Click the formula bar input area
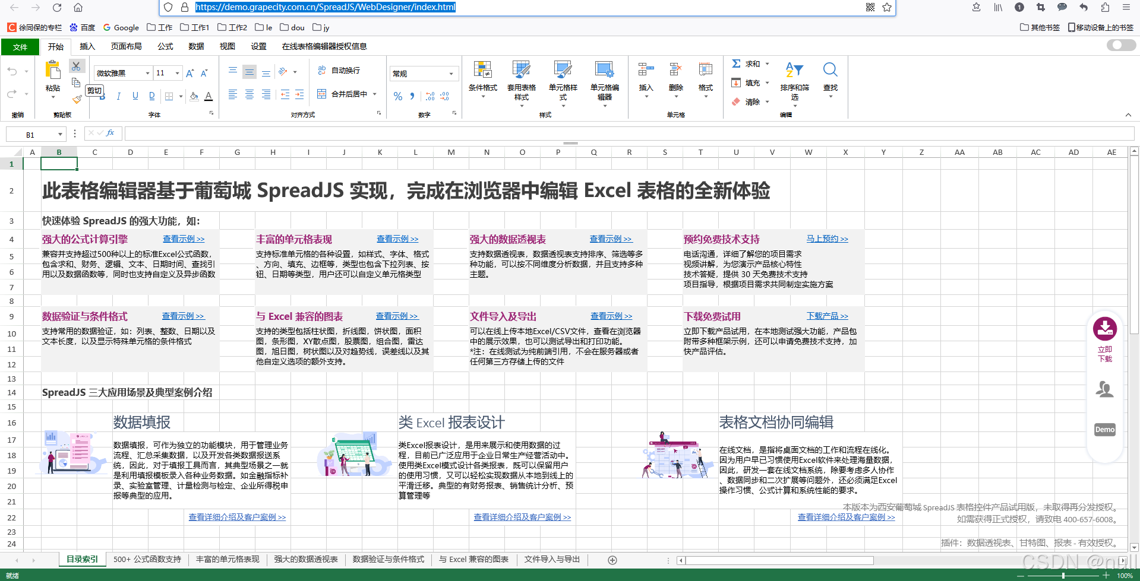The image size is (1140, 581). coord(356,134)
